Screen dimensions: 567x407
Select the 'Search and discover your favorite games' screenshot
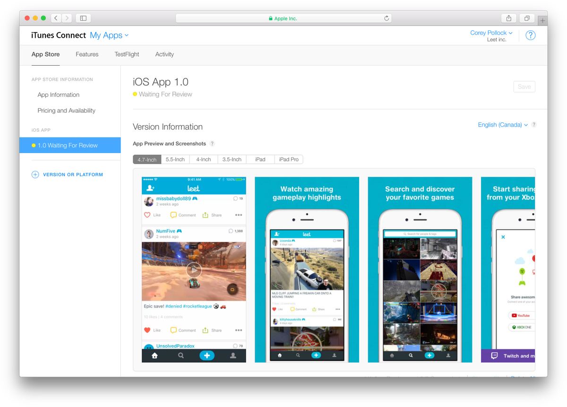pos(420,270)
